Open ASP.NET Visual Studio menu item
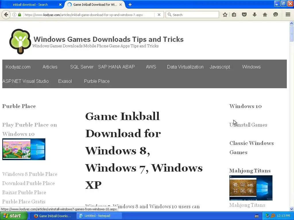Image resolution: width=294 pixels, height=220 pixels. pyautogui.click(x=26, y=81)
